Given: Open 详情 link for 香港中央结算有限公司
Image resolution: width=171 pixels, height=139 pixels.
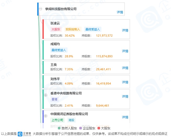Looking at the screenshot, I should (x=125, y=96).
